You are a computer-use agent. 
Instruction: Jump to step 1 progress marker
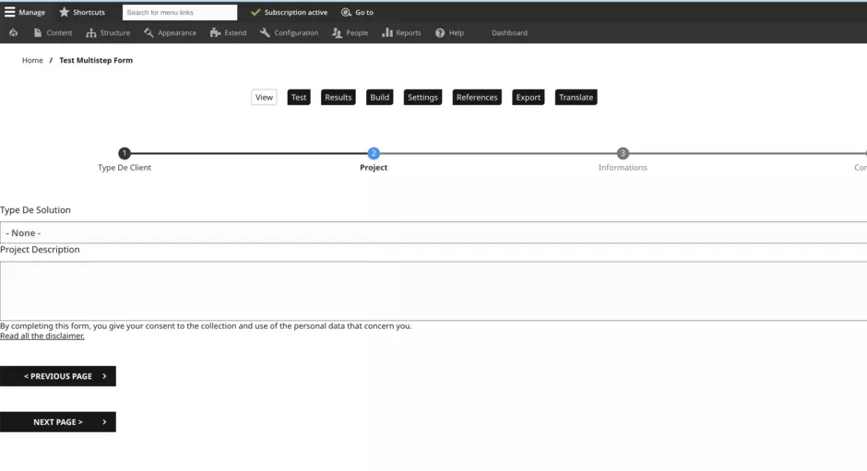125,153
